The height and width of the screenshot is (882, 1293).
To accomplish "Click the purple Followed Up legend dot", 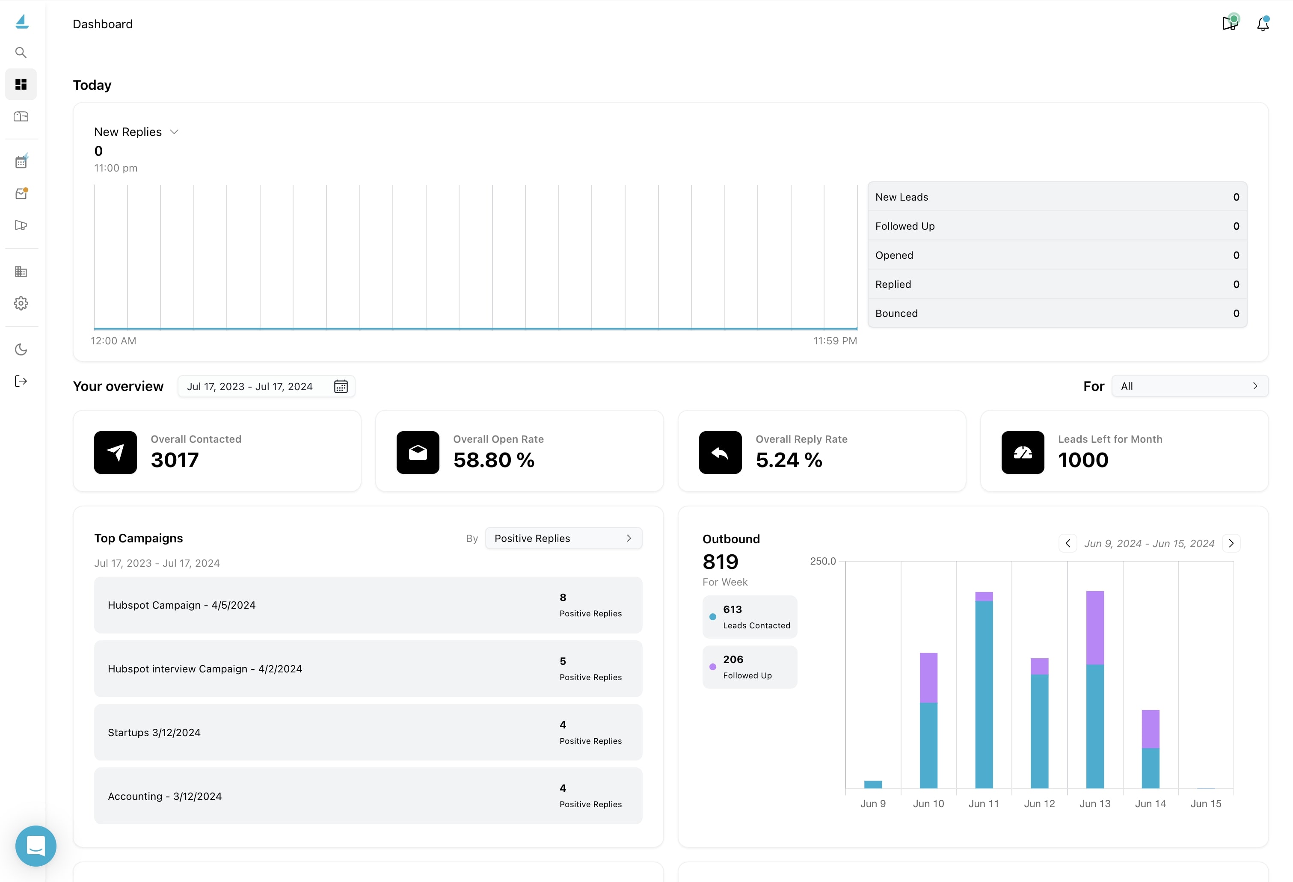I will pos(713,667).
